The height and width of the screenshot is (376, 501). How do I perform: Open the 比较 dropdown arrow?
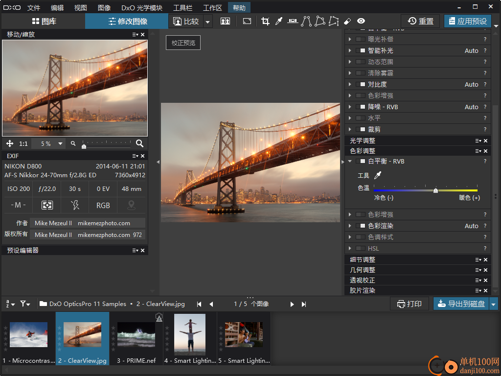point(207,22)
